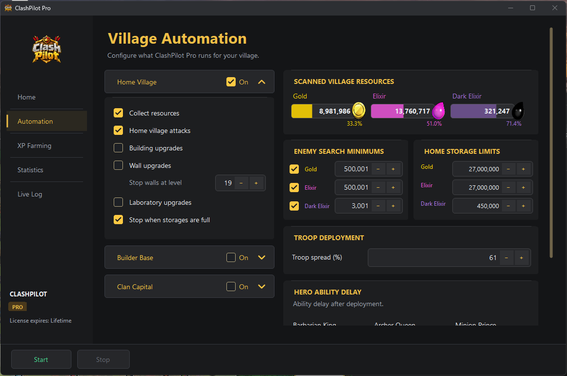Viewport: 567px width, 376px height.
Task: Decrease enemy search Gold minimum
Action: tap(378, 169)
